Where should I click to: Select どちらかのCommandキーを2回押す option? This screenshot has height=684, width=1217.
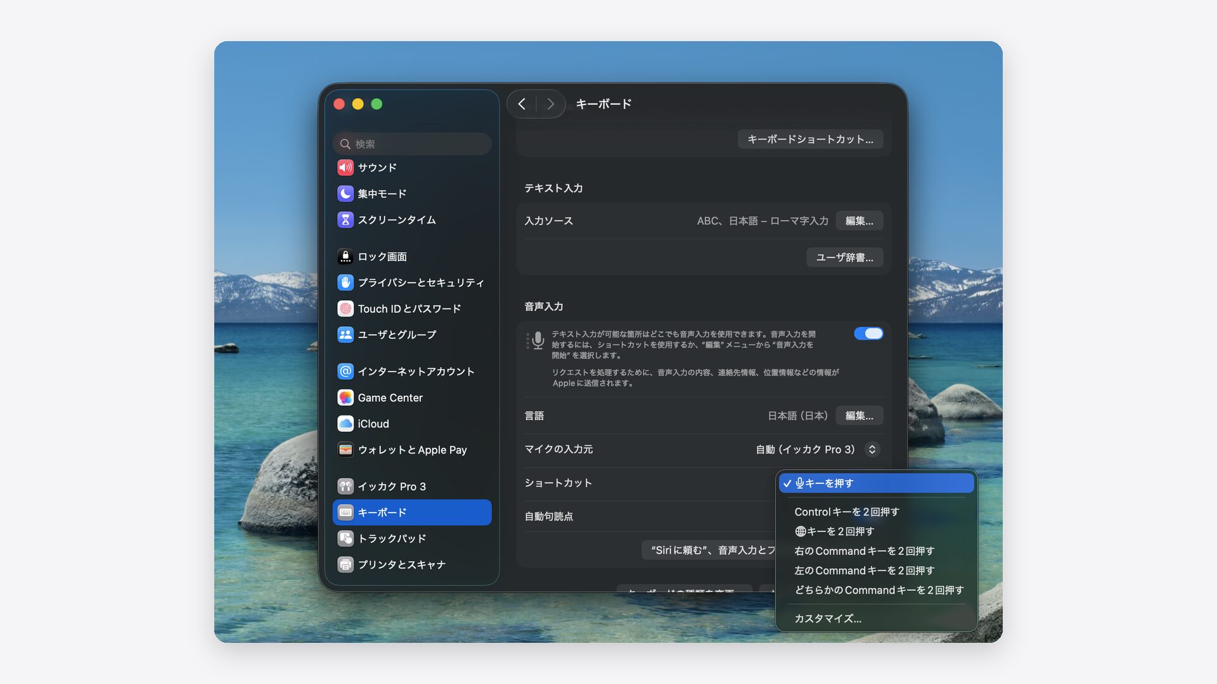coord(876,590)
